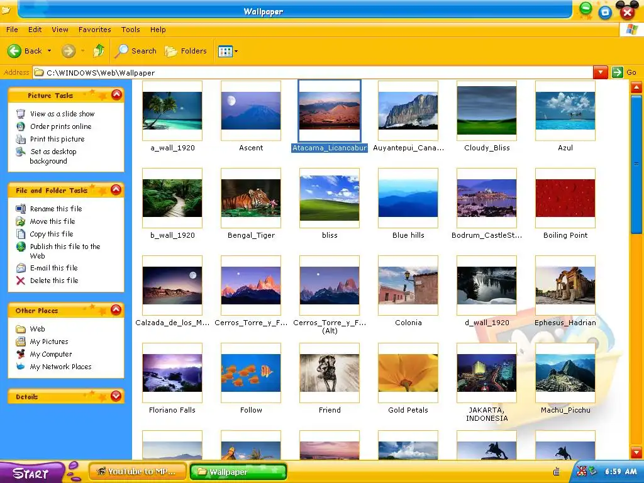Open My Computer link
644x483 pixels.
(51, 354)
